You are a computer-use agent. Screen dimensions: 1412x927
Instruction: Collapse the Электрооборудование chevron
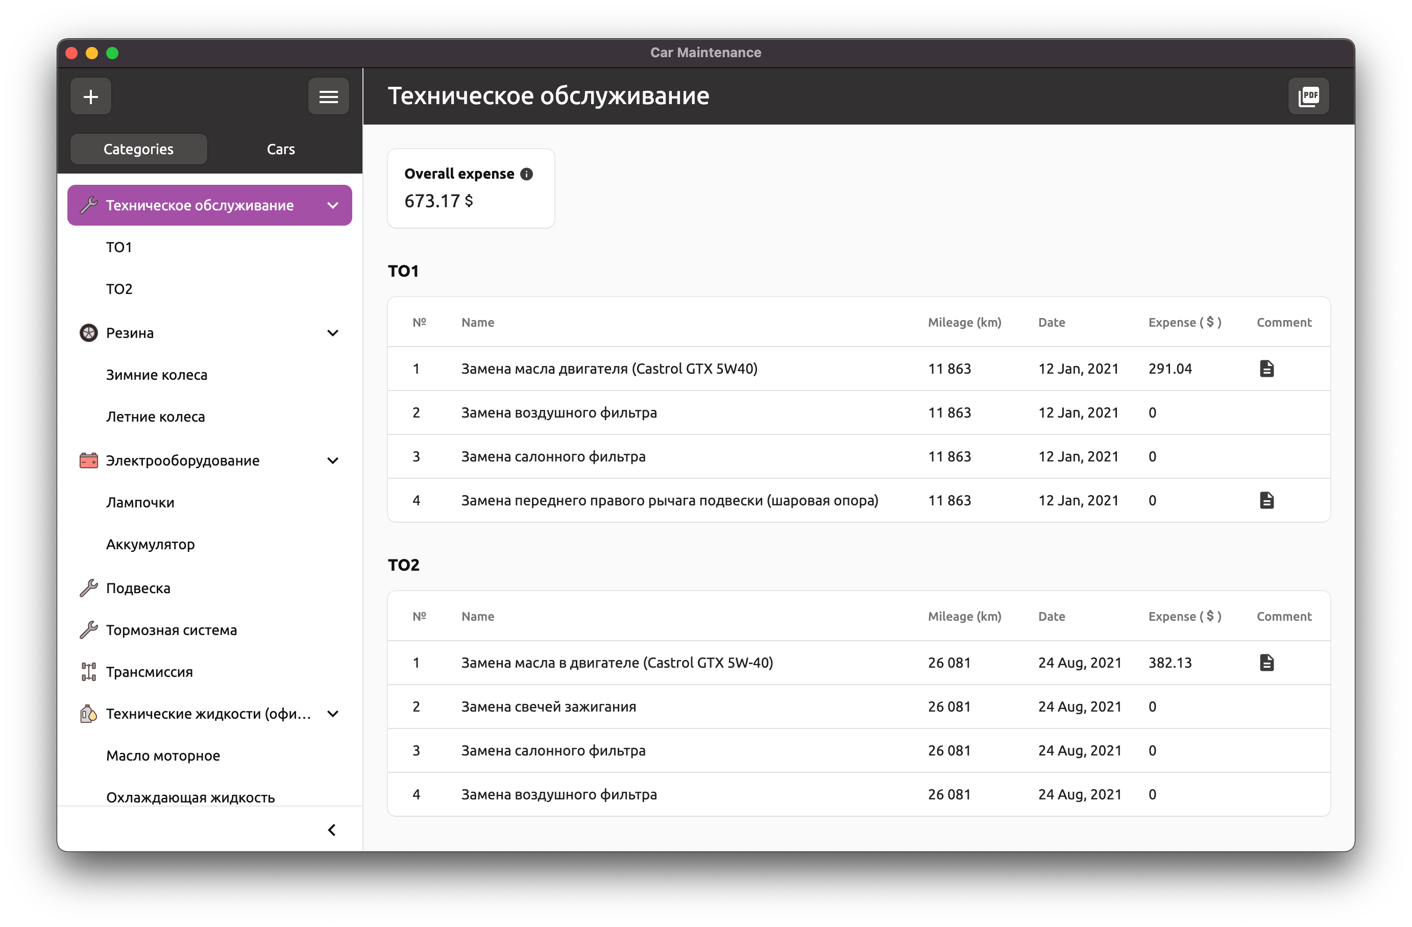[x=333, y=460]
